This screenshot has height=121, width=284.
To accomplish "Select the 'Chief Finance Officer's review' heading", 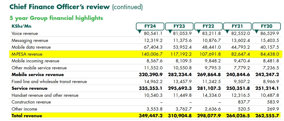I will click(x=60, y=7).
